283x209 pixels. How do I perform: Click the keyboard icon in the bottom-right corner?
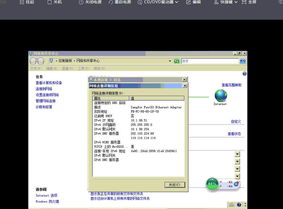[231, 205]
